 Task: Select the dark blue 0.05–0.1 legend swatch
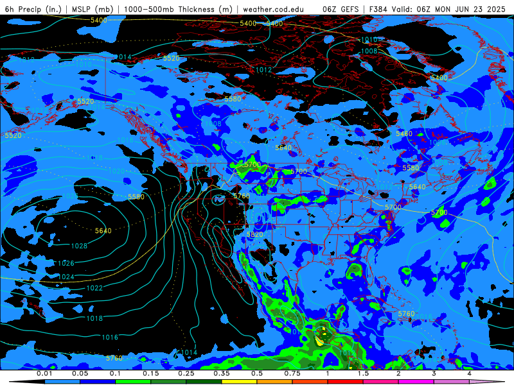tap(98, 382)
